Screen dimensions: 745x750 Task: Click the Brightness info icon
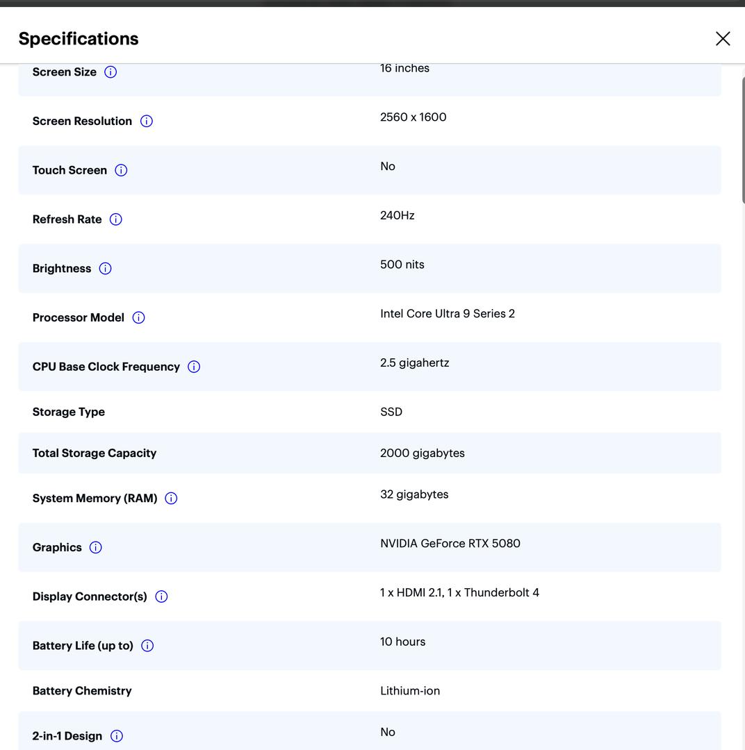click(105, 269)
